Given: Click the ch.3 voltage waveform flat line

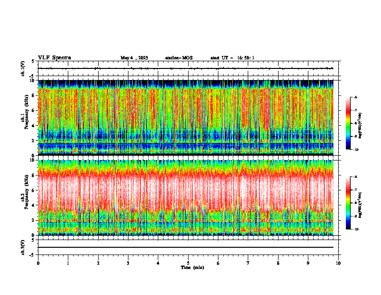Looking at the screenshot, I should tap(186, 247).
